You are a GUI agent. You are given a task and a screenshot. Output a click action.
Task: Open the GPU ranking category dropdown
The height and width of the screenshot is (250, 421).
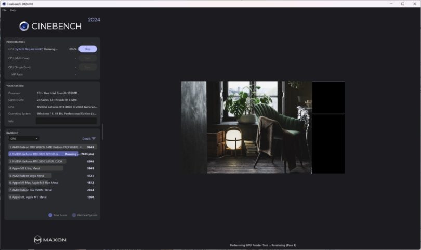pyautogui.click(x=24, y=139)
